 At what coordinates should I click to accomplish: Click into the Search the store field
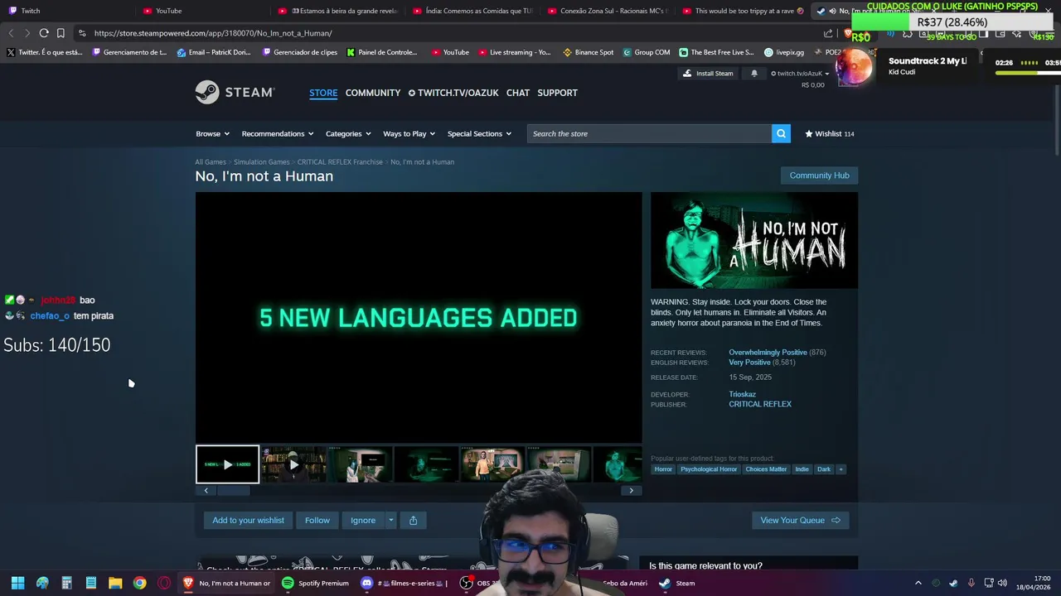tap(649, 133)
